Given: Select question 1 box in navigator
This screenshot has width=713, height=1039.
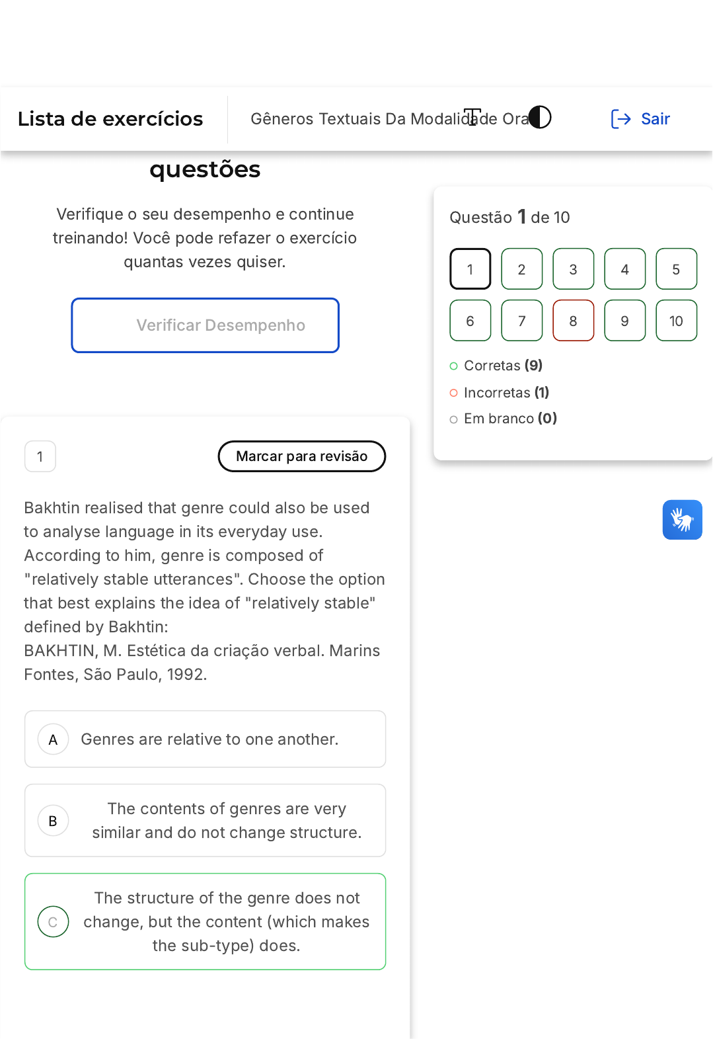Looking at the screenshot, I should coord(470,269).
